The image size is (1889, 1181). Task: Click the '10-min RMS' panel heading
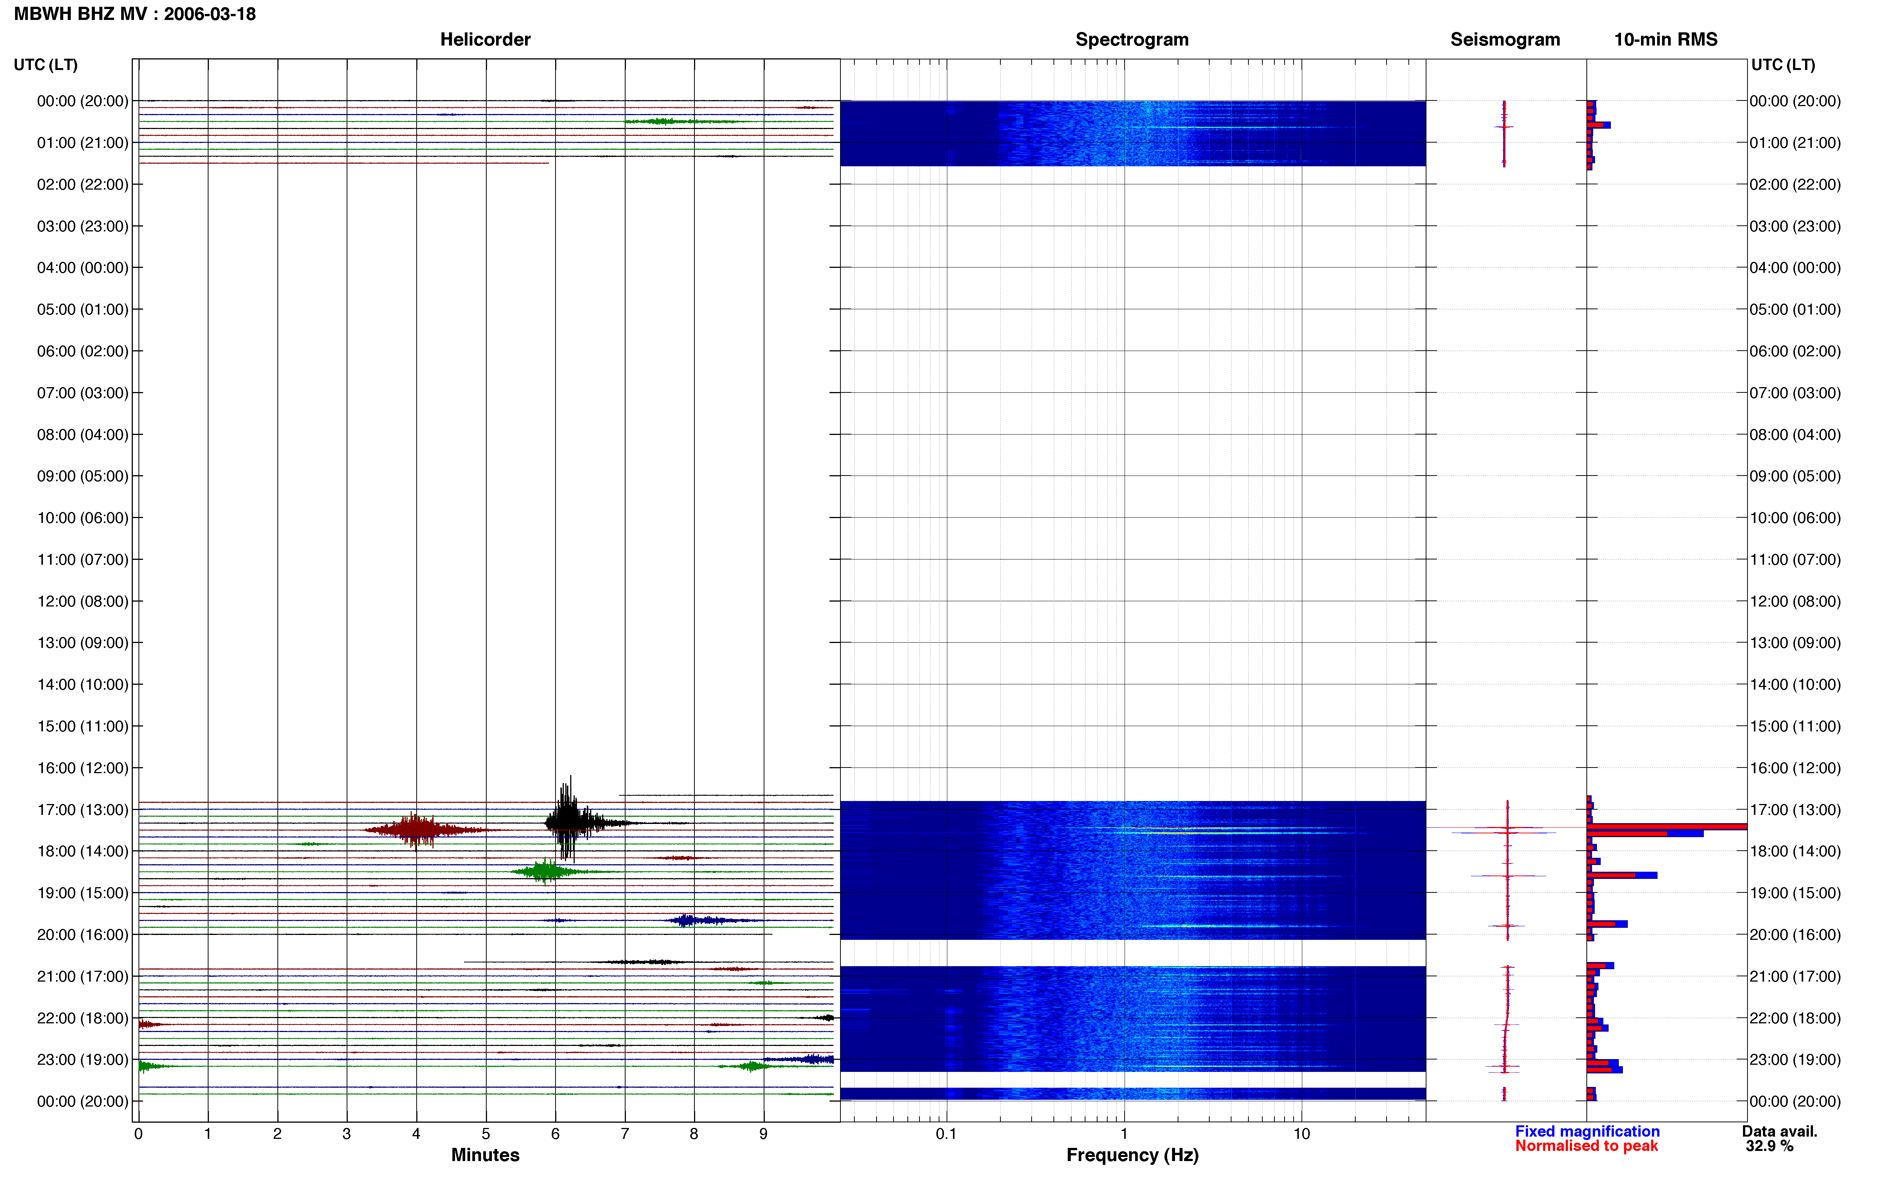coord(1665,40)
